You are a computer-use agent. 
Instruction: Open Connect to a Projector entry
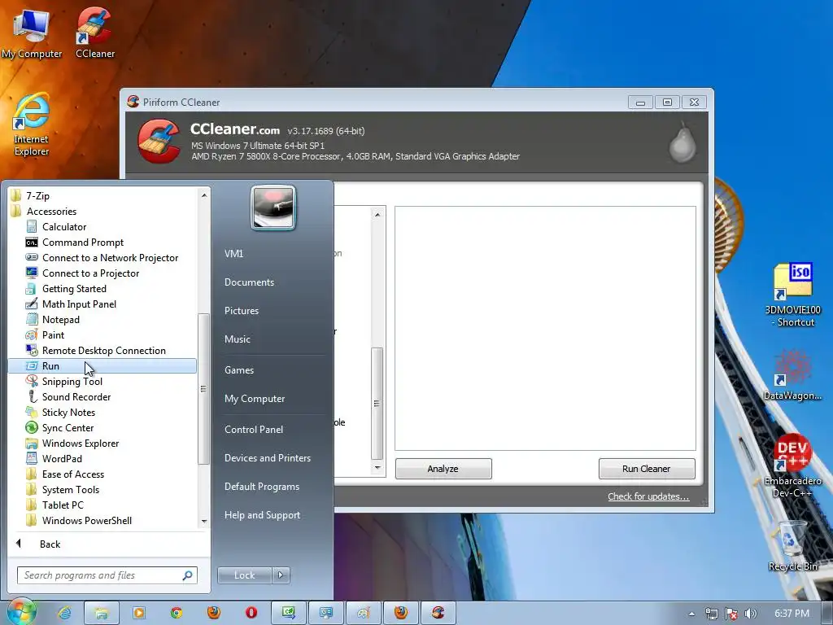[90, 273]
